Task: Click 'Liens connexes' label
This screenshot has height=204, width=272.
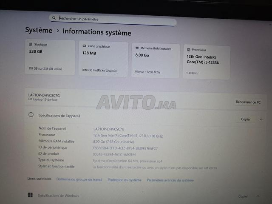Action: click(x=39, y=178)
